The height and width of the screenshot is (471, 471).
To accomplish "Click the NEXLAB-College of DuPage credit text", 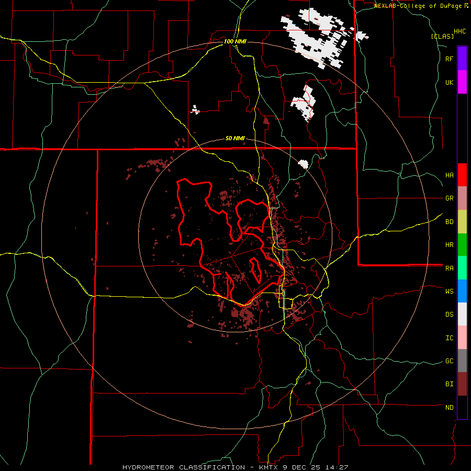I will (419, 6).
